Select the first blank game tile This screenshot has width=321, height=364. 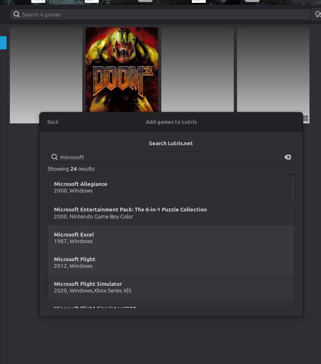(x=46, y=69)
